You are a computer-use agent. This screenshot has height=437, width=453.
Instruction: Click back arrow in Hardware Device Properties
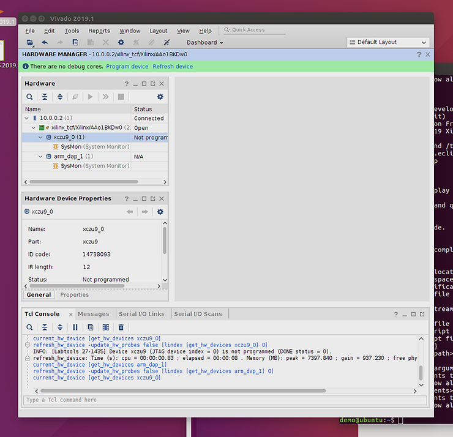point(130,212)
